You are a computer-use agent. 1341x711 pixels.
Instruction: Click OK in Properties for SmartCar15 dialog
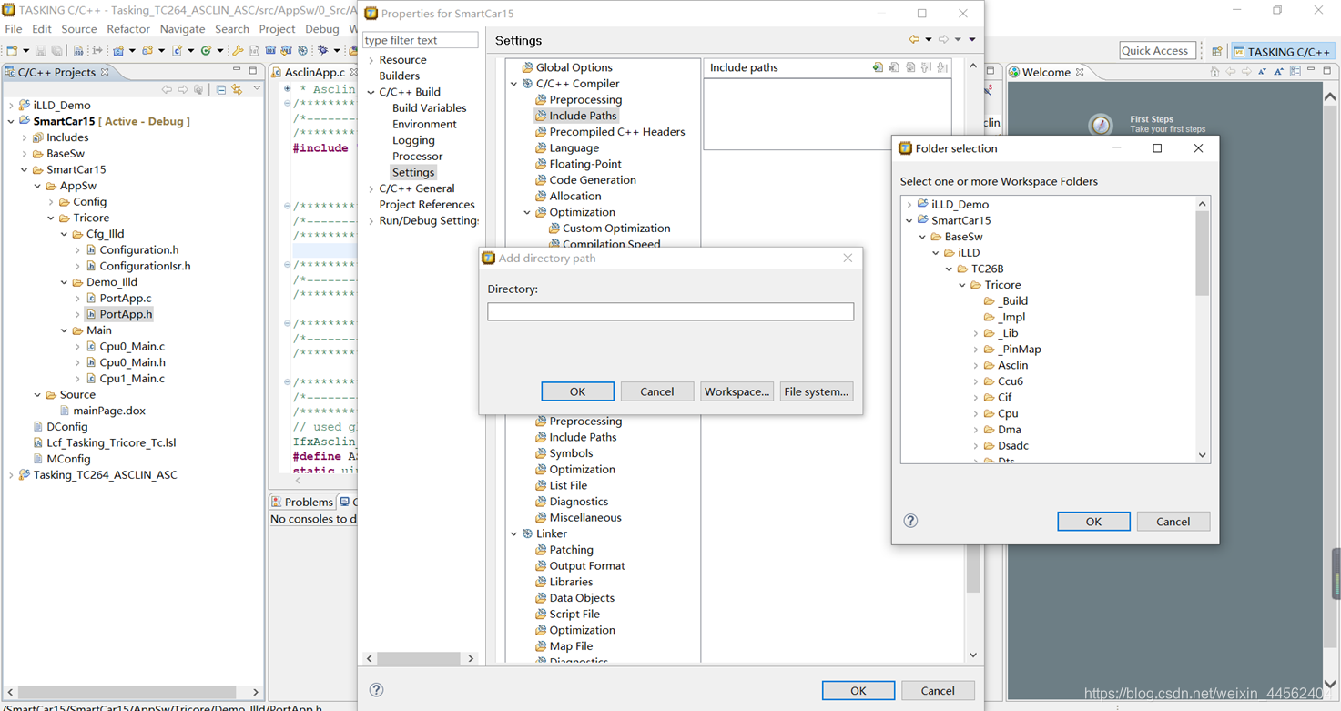[858, 691]
